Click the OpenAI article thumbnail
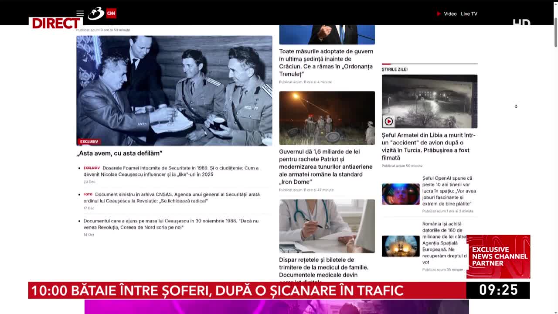Viewport: 558px width, 314px height. pyautogui.click(x=400, y=194)
